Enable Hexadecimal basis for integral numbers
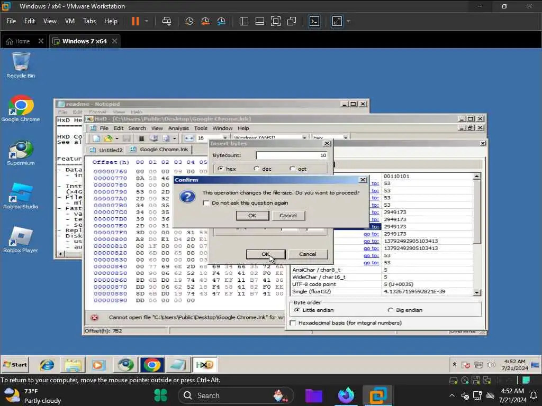This screenshot has width=542, height=406. click(293, 323)
